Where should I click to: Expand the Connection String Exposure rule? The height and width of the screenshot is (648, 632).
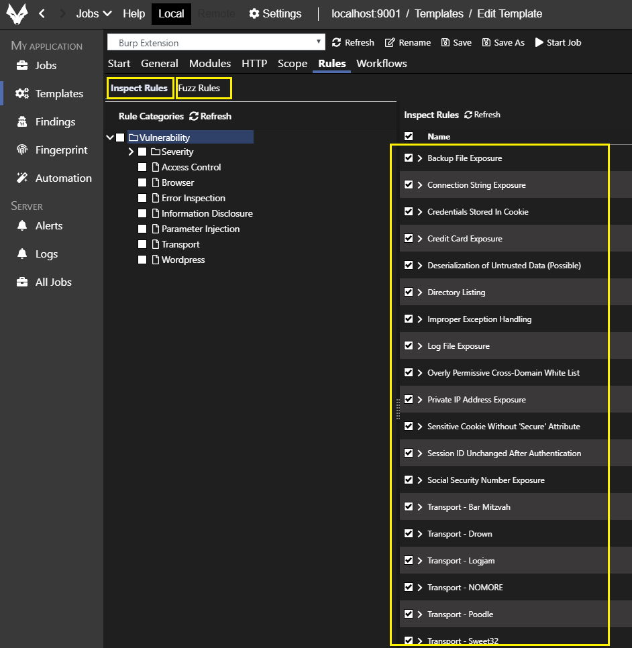420,184
